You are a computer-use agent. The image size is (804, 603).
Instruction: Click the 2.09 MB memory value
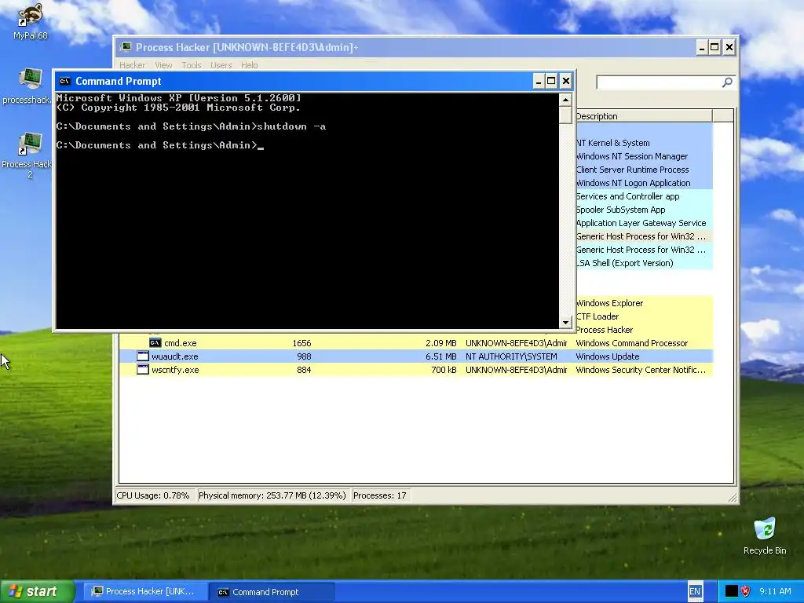[x=440, y=343]
